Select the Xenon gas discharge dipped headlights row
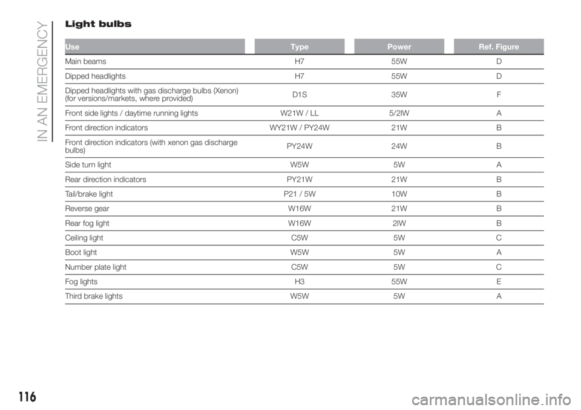Screen dimensions: 581x410 click(304, 95)
